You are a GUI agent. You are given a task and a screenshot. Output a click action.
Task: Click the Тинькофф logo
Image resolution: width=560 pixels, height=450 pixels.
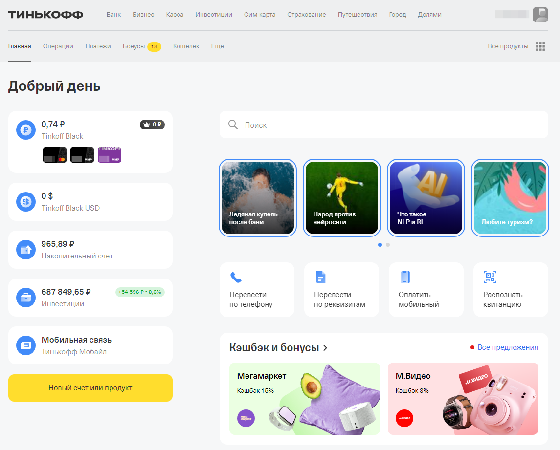[45, 15]
